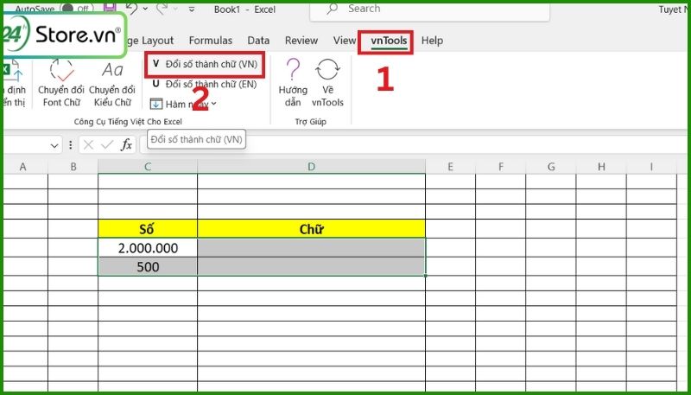Image resolution: width=691 pixels, height=395 pixels.
Task: Select empty Chữ cell beside 500
Action: pos(312,267)
